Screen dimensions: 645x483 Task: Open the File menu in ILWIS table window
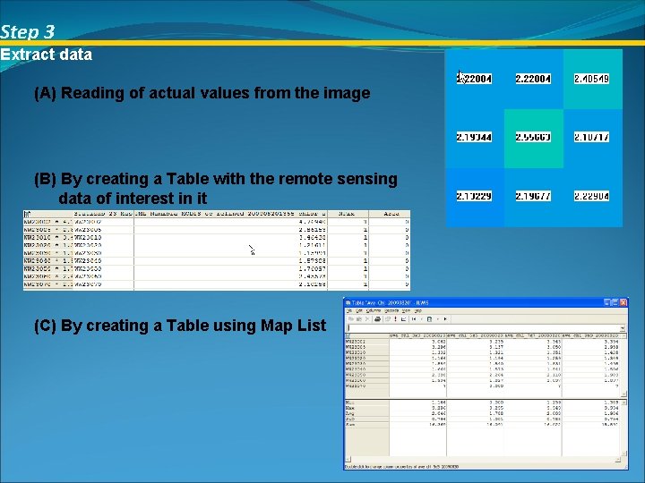pos(348,311)
